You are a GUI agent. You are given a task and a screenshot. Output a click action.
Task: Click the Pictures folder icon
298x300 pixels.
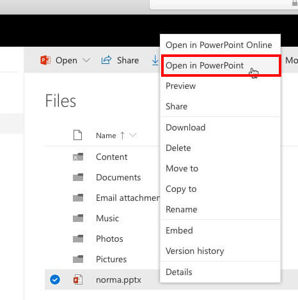(78, 259)
